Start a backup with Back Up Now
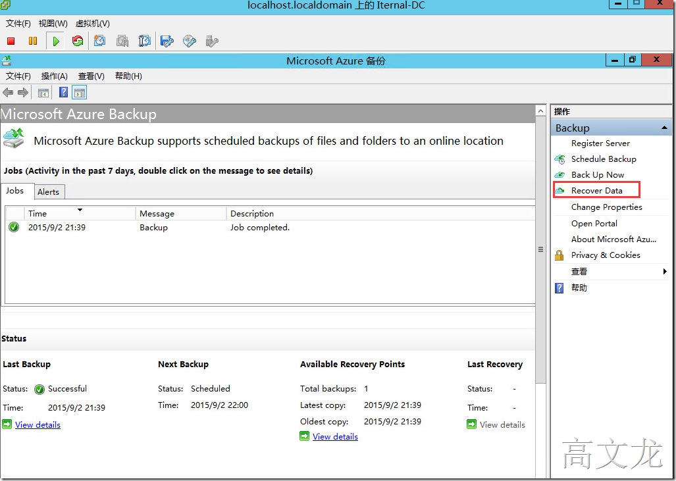676x481 pixels. click(x=598, y=174)
